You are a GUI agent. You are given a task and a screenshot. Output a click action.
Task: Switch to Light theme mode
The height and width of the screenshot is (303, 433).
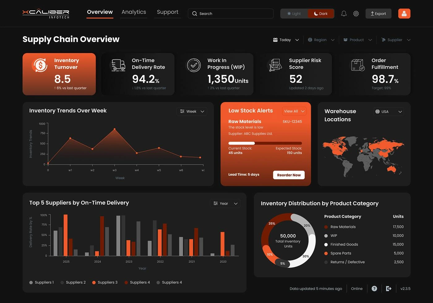pyautogui.click(x=294, y=14)
